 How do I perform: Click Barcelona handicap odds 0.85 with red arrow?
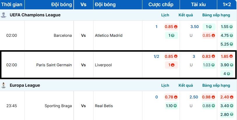[171, 27]
